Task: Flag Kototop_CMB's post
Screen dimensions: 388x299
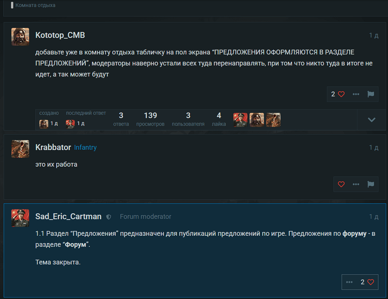Action: [x=371, y=94]
